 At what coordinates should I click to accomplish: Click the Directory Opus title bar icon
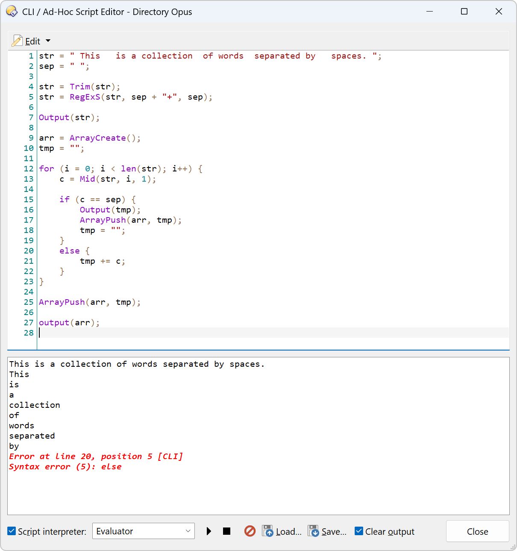click(x=12, y=12)
